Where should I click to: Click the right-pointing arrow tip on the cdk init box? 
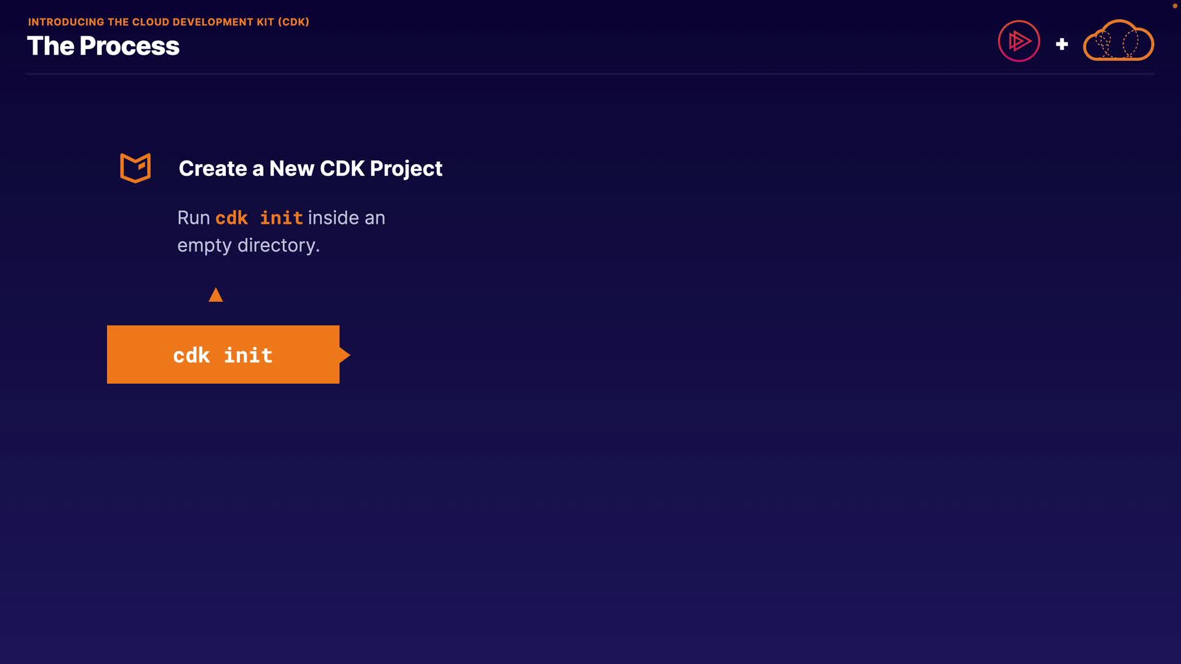click(345, 355)
